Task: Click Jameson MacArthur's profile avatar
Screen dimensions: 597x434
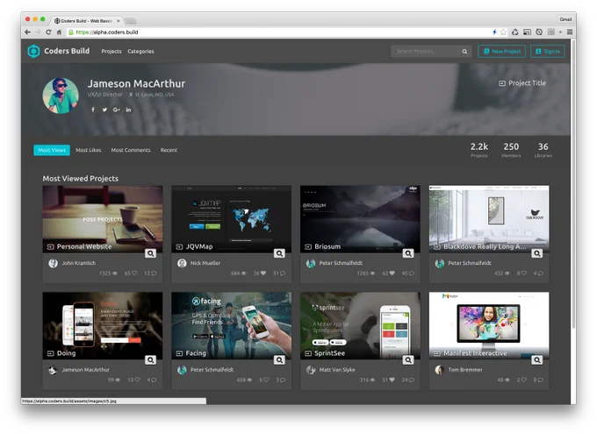Action: pos(61,96)
